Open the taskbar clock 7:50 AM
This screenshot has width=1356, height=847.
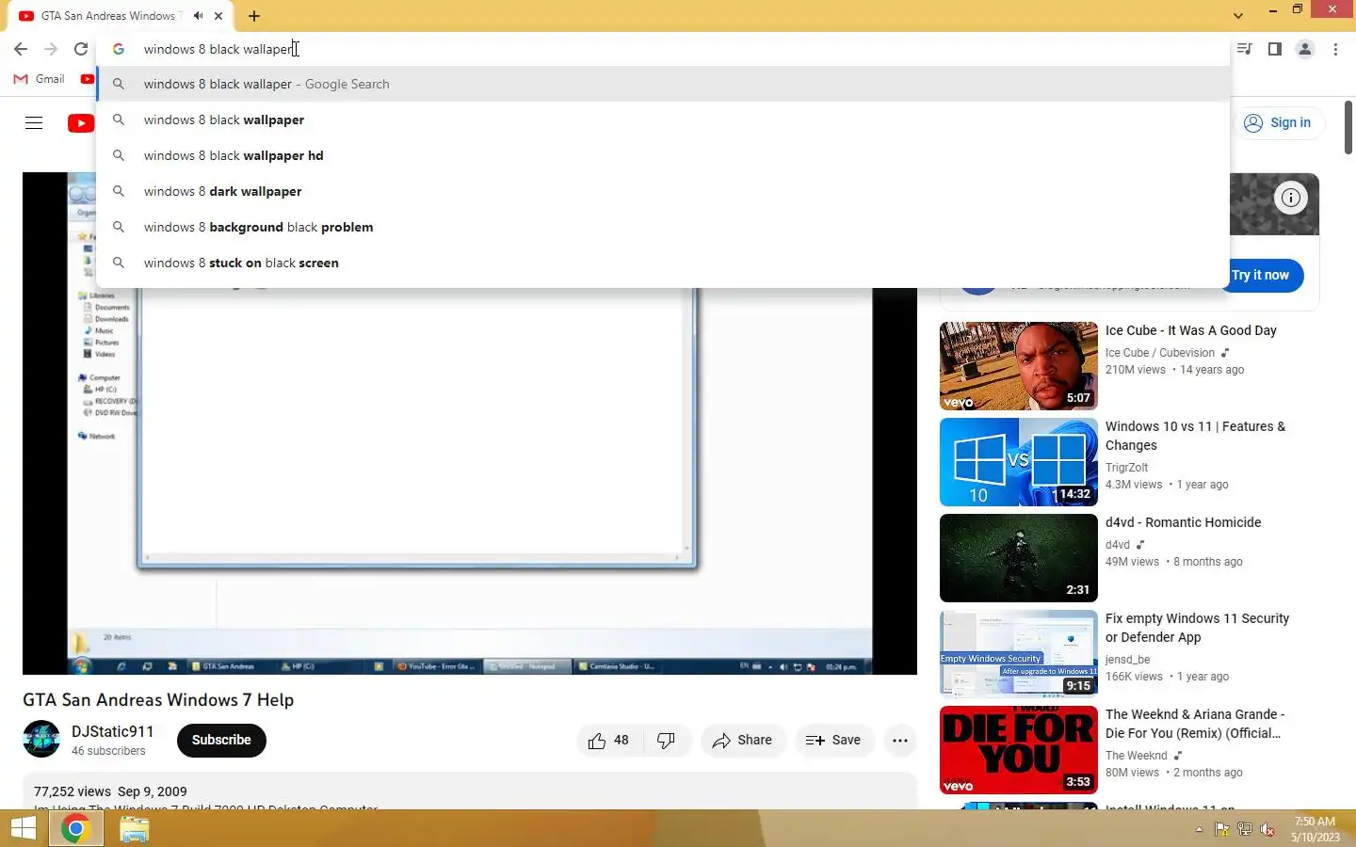tap(1315, 829)
